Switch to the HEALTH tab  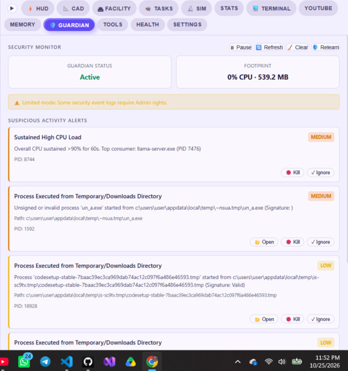[x=147, y=25]
